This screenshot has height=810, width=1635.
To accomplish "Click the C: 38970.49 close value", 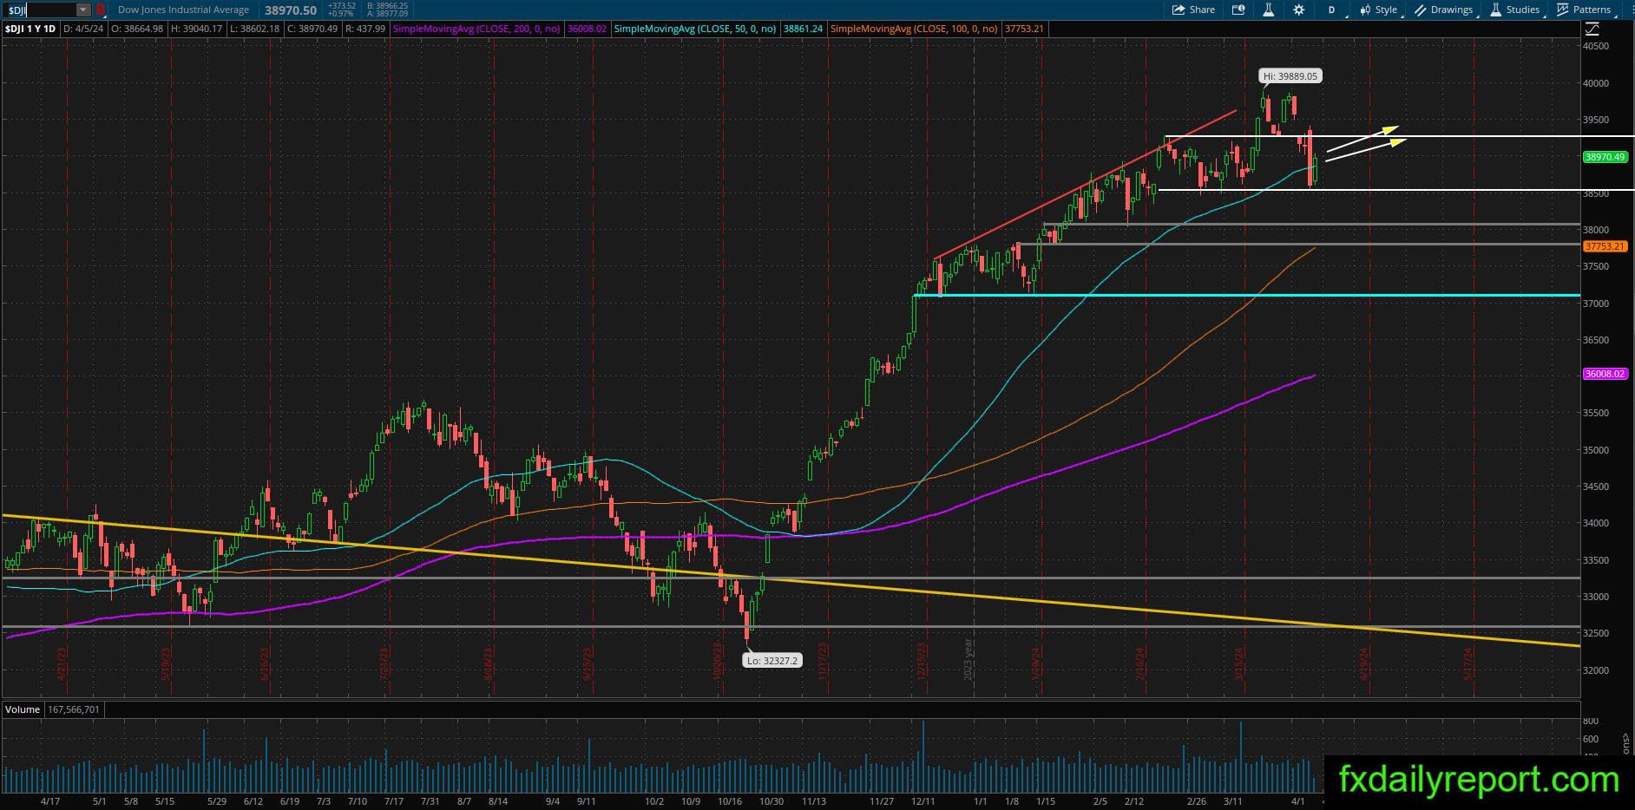I will coord(312,29).
